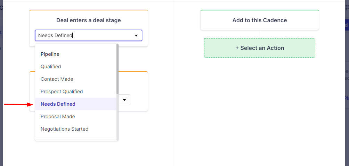Screen dimensions: 349x166
Task: Click the 'Add to this Cadence' card
Action: click(260, 20)
